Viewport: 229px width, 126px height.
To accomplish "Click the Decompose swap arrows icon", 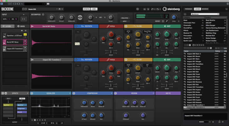I will coord(80,17).
